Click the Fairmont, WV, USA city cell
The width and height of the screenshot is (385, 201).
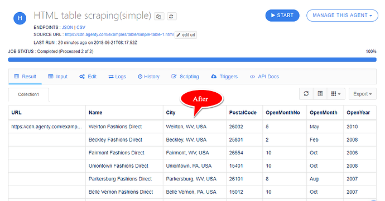point(195,153)
